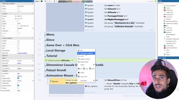Close the Properties panel
179x100 pixels.
click(x=33, y=1)
